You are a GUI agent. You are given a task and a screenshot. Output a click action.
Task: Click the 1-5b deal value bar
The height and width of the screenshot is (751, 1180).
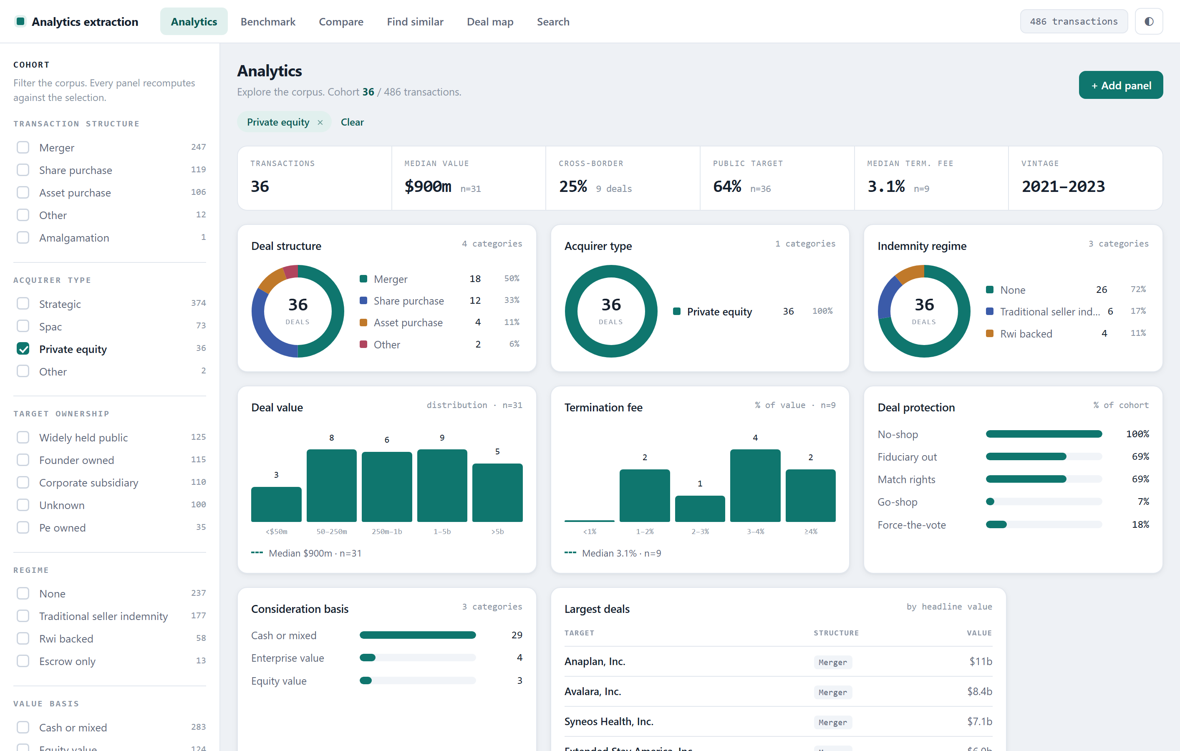click(x=442, y=486)
